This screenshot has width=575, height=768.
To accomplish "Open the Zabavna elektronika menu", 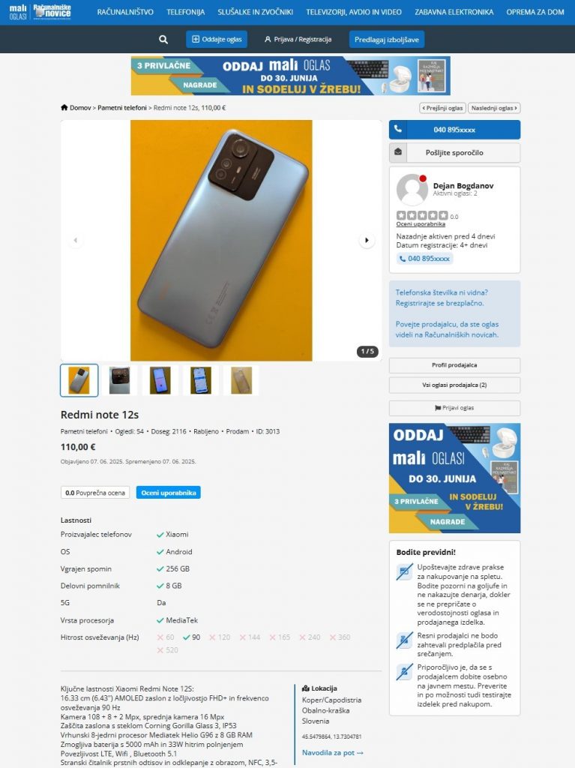I will (x=454, y=12).
